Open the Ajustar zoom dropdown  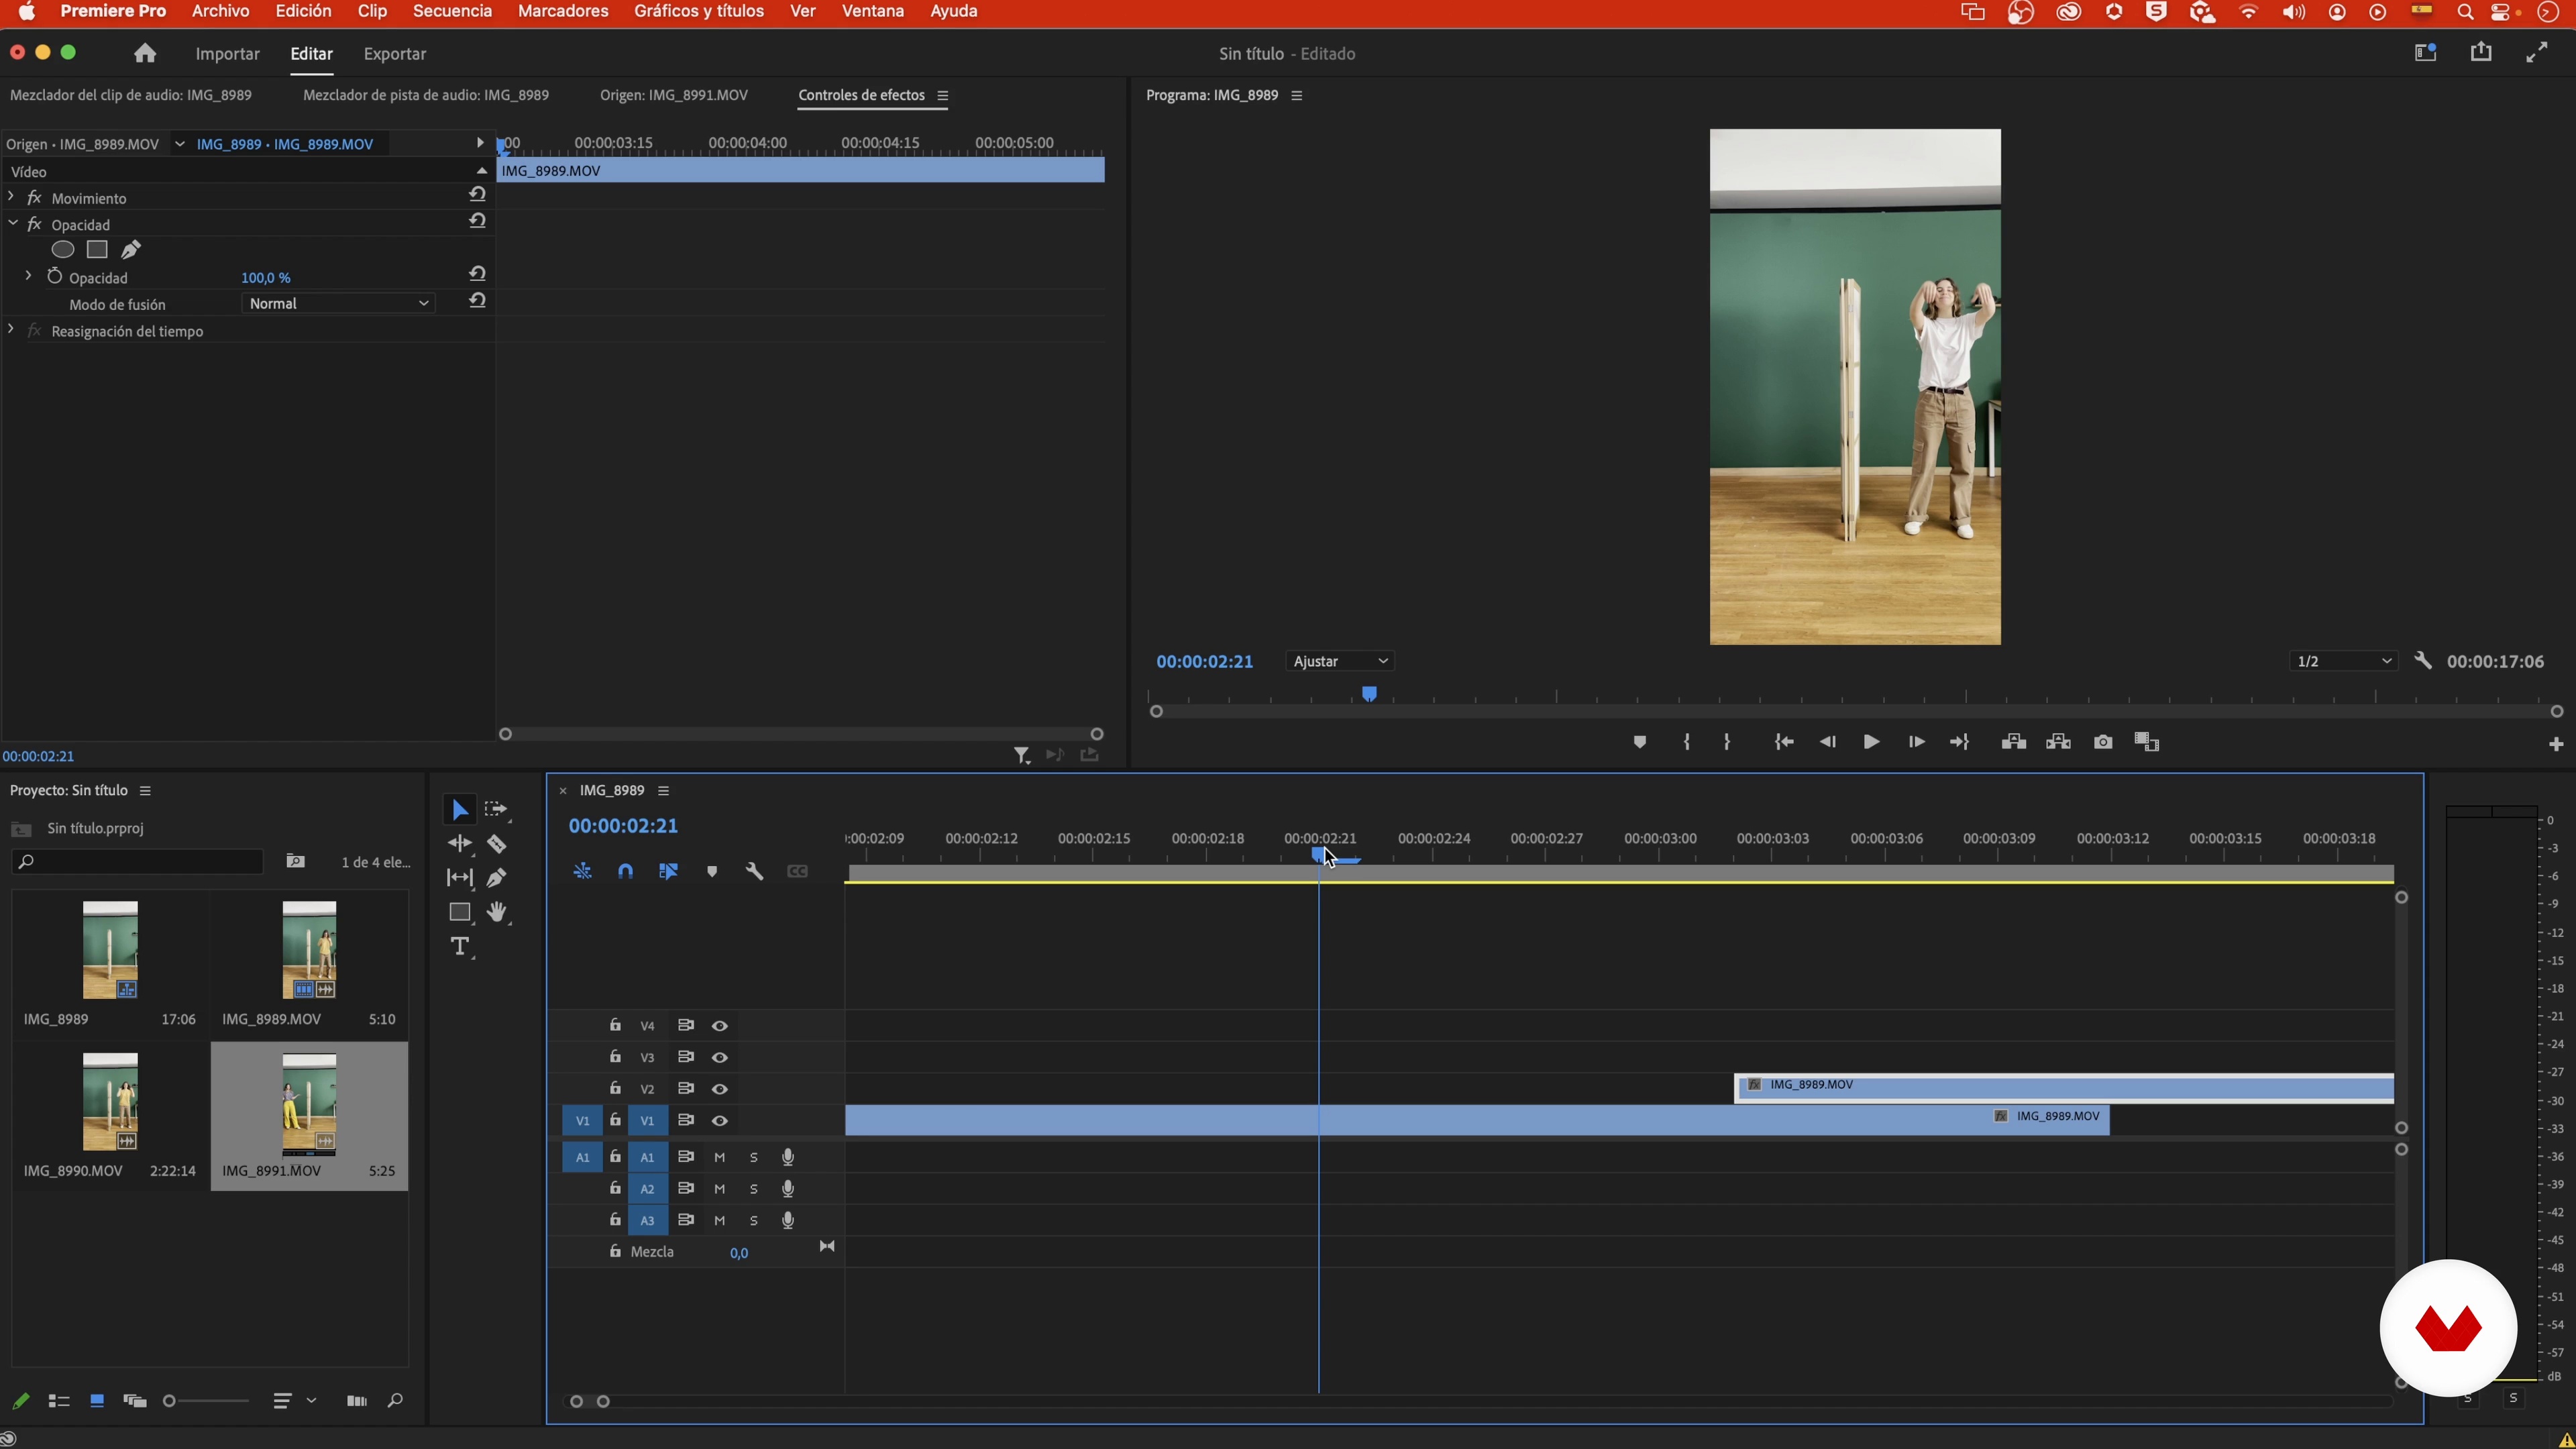(1339, 661)
